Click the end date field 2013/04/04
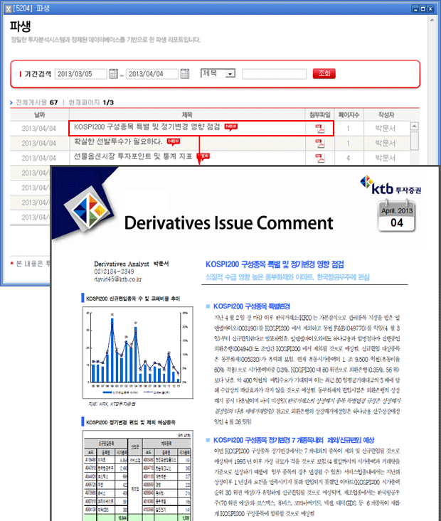The width and height of the screenshot is (441, 521). coord(152,73)
